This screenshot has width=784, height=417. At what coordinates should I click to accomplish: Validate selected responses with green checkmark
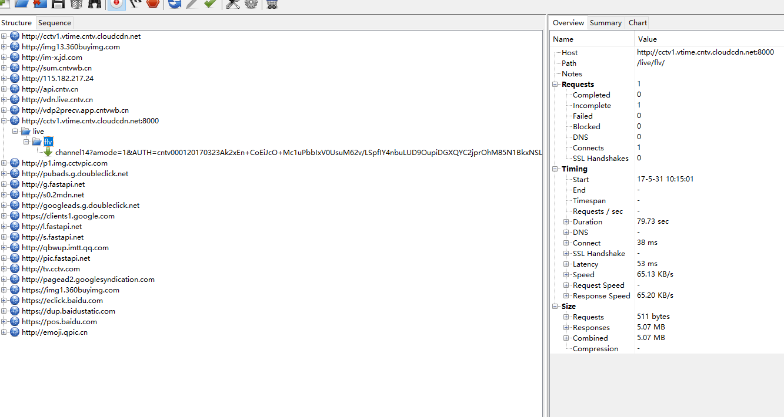coord(210,4)
